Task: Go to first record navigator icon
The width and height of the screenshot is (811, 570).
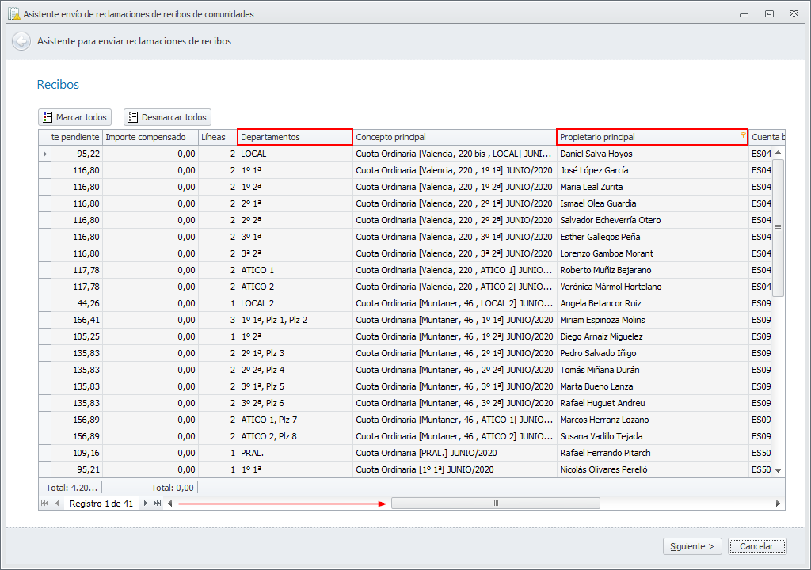Action: (x=45, y=503)
